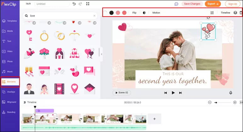Click the search magnifier icon

coord(26,16)
